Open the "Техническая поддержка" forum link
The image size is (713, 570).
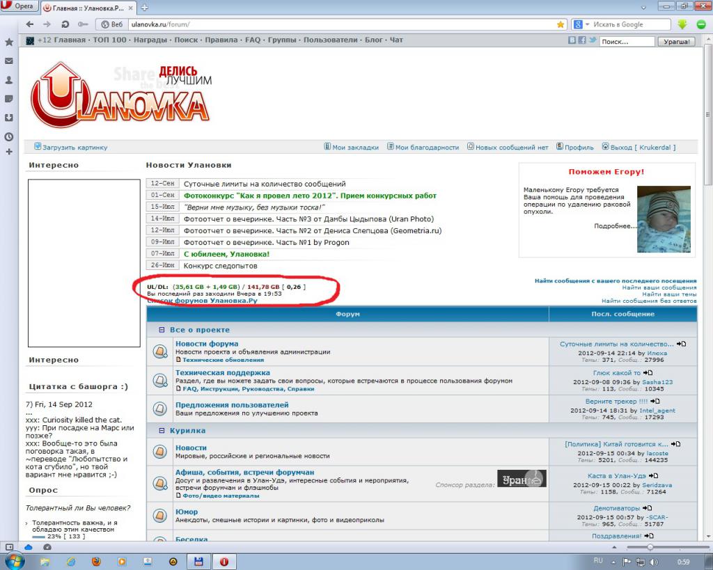point(222,373)
